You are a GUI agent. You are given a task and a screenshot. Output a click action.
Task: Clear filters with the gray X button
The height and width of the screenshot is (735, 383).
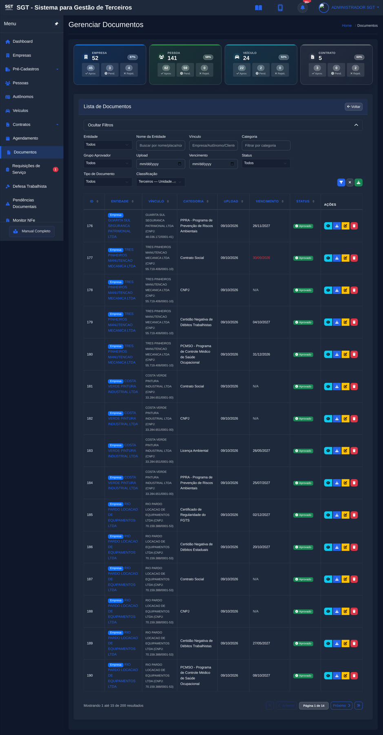(350, 183)
